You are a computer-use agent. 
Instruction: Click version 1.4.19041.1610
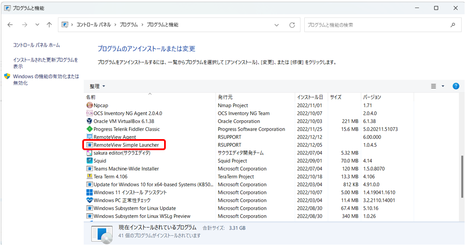(379, 192)
